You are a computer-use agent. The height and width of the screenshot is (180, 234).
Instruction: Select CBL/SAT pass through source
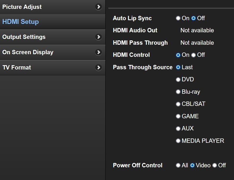tap(178, 104)
